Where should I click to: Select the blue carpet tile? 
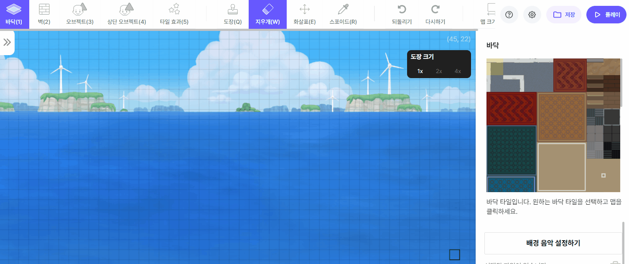[511, 184]
